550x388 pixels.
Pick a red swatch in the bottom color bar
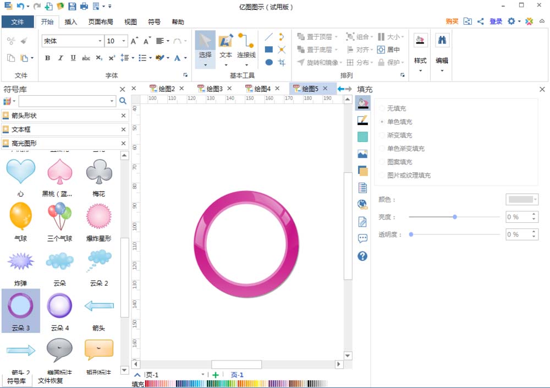click(147, 384)
